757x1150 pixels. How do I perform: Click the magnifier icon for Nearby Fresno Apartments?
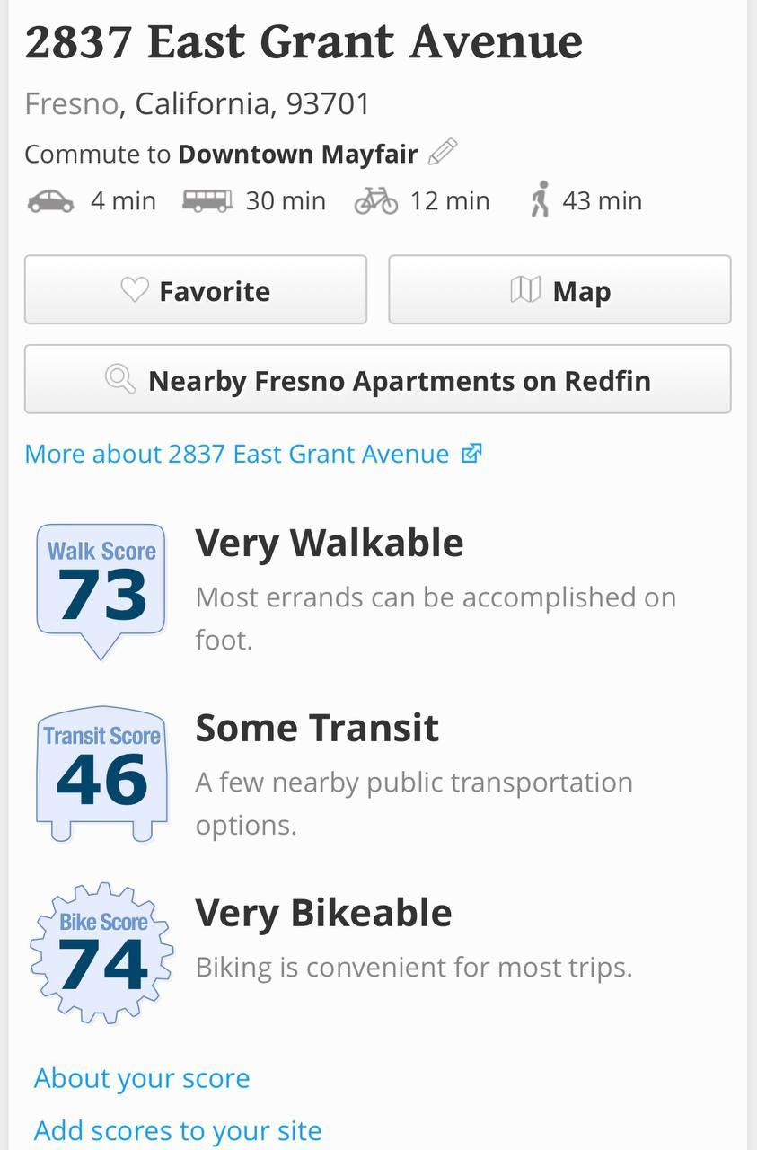119,379
